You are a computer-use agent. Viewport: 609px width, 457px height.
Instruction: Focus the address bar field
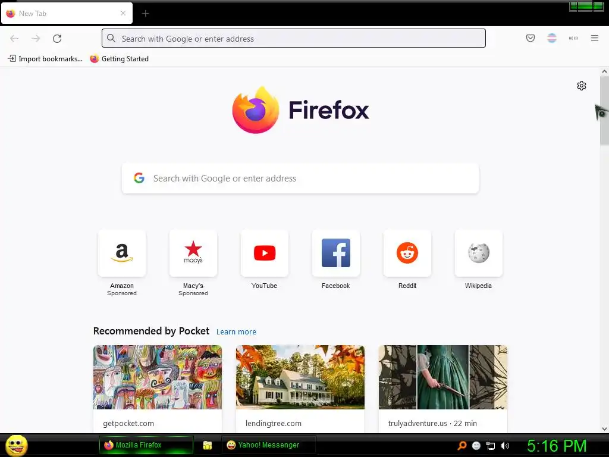click(294, 39)
